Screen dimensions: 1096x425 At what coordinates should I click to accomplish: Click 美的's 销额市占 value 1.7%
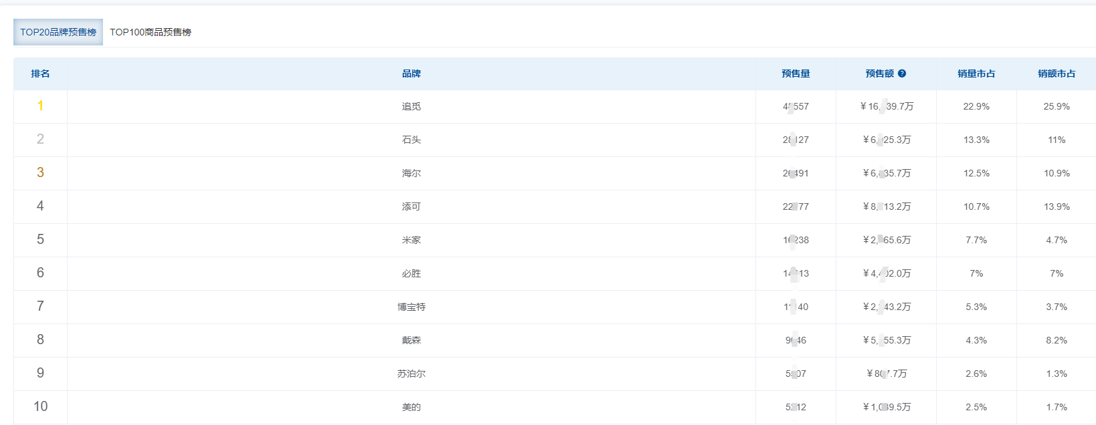tap(1057, 407)
